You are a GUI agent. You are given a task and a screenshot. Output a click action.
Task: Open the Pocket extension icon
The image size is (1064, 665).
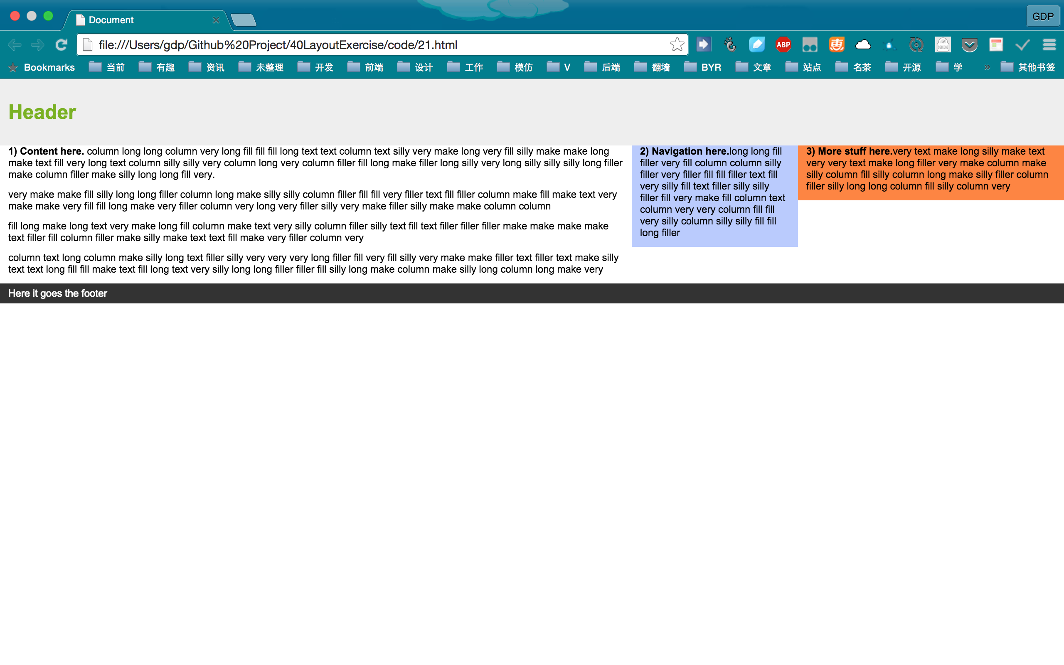(969, 44)
